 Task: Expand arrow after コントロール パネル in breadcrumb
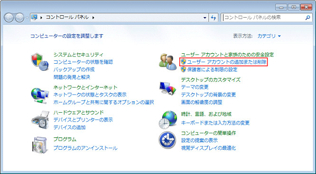coord(93,18)
